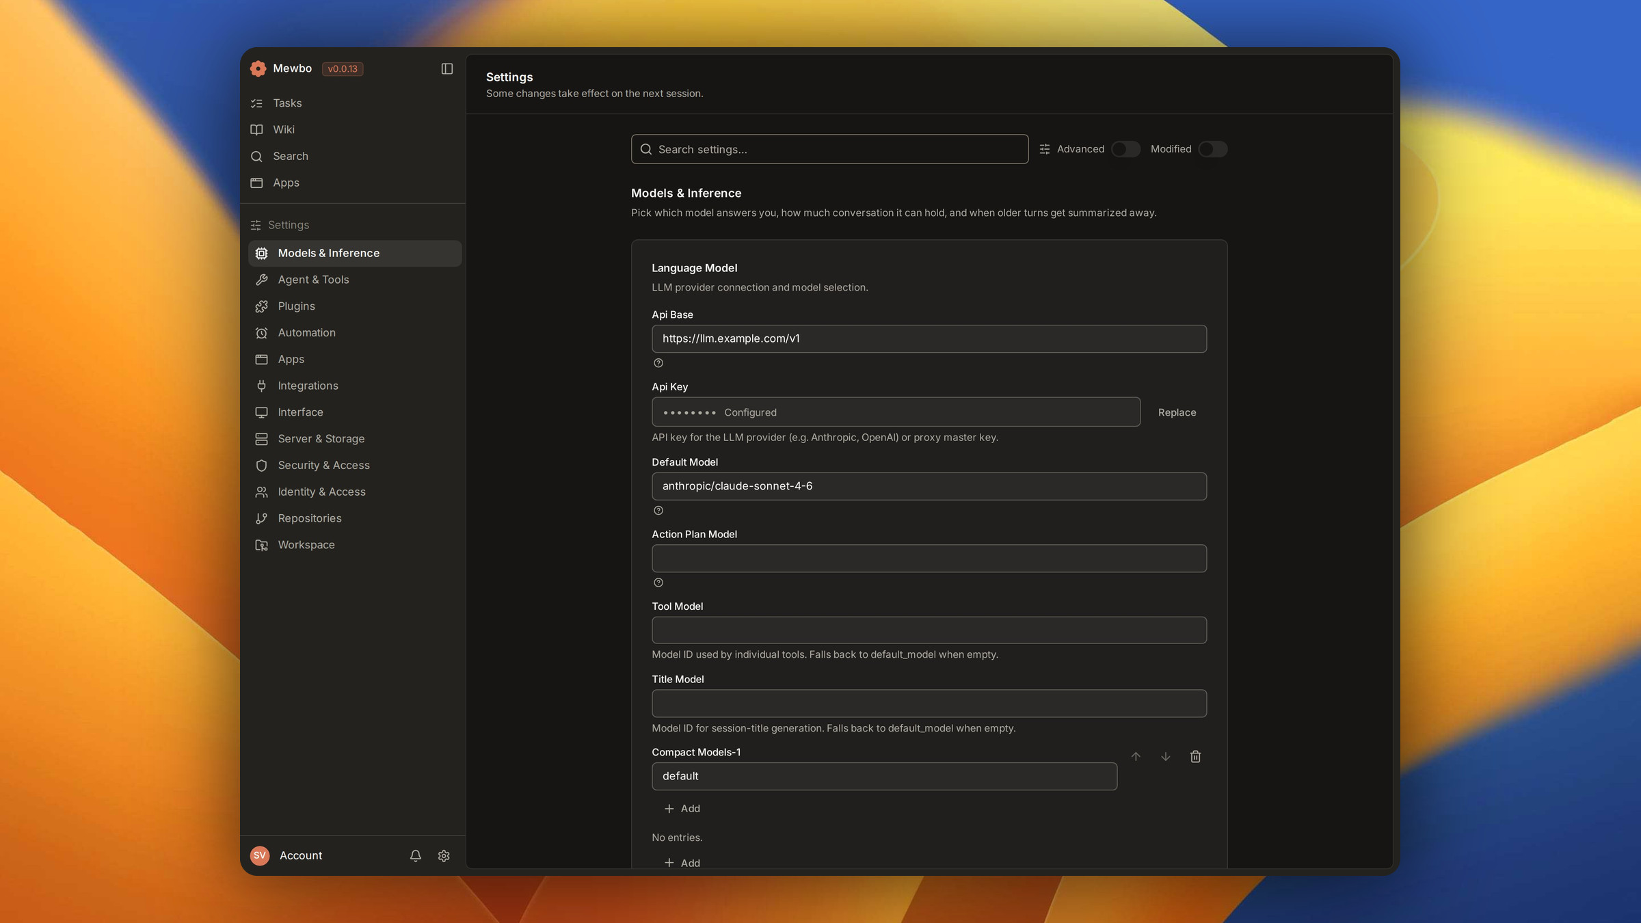This screenshot has height=923, width=1641.
Task: Click the Settings heading in sidebar
Action: 288,225
